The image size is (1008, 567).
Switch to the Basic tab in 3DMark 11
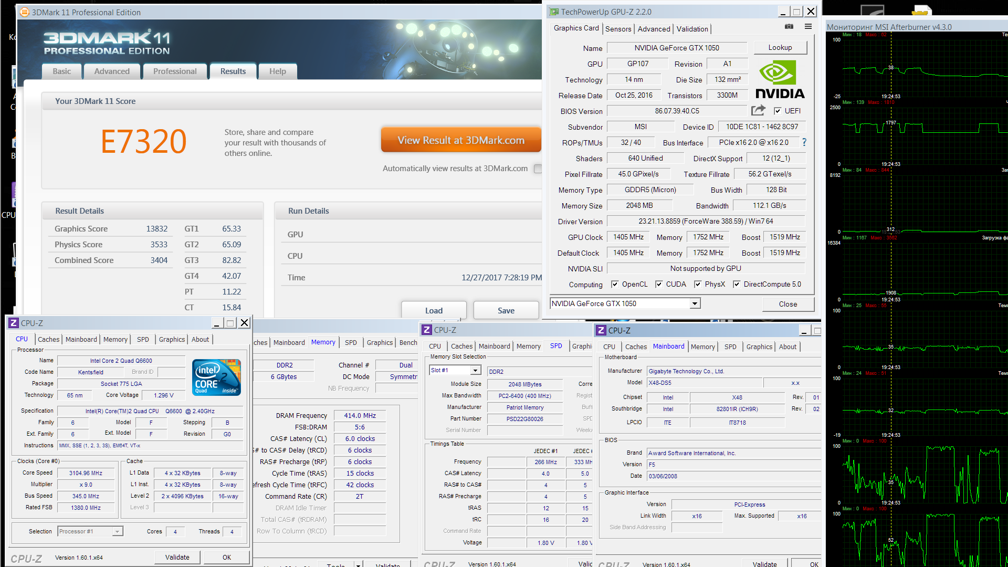(x=61, y=71)
